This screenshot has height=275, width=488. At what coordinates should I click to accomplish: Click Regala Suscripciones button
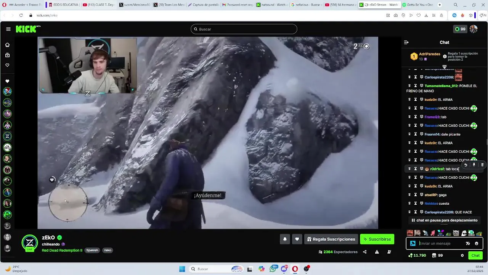point(331,239)
